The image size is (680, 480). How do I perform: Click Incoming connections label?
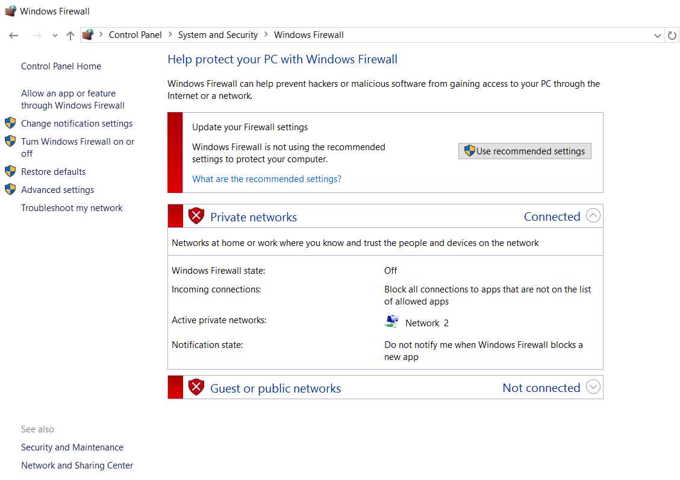216,289
